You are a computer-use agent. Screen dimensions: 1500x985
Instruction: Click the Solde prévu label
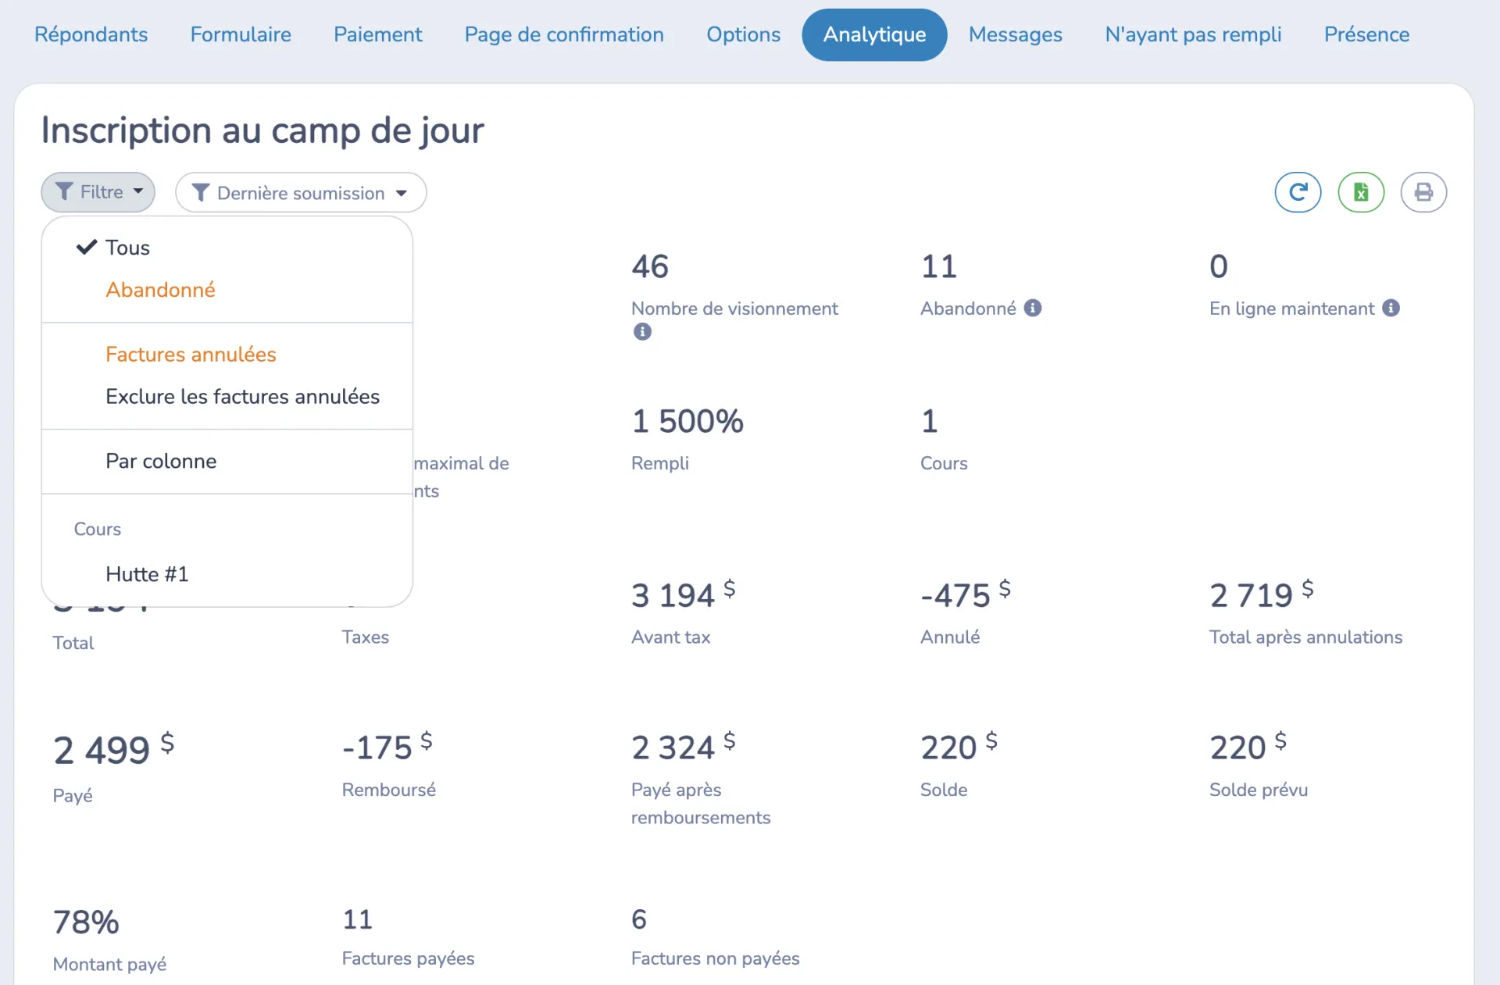(1258, 790)
